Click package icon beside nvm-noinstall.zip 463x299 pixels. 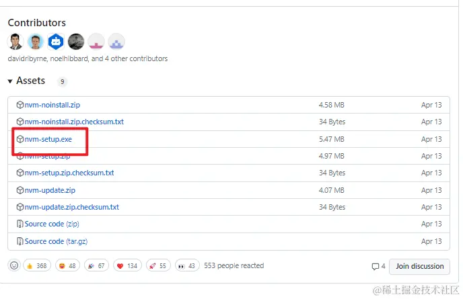(20, 105)
